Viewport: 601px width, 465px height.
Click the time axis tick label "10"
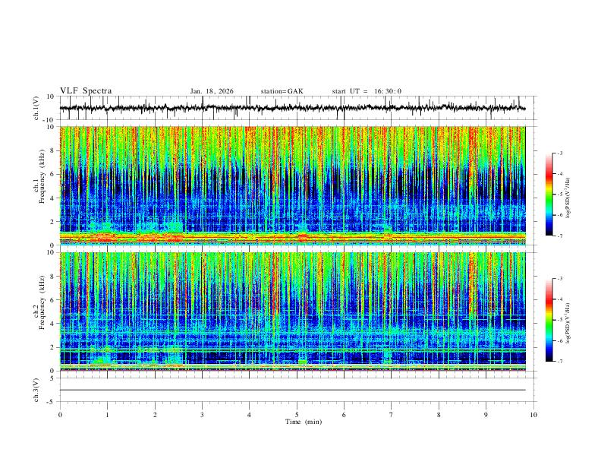click(x=533, y=415)
